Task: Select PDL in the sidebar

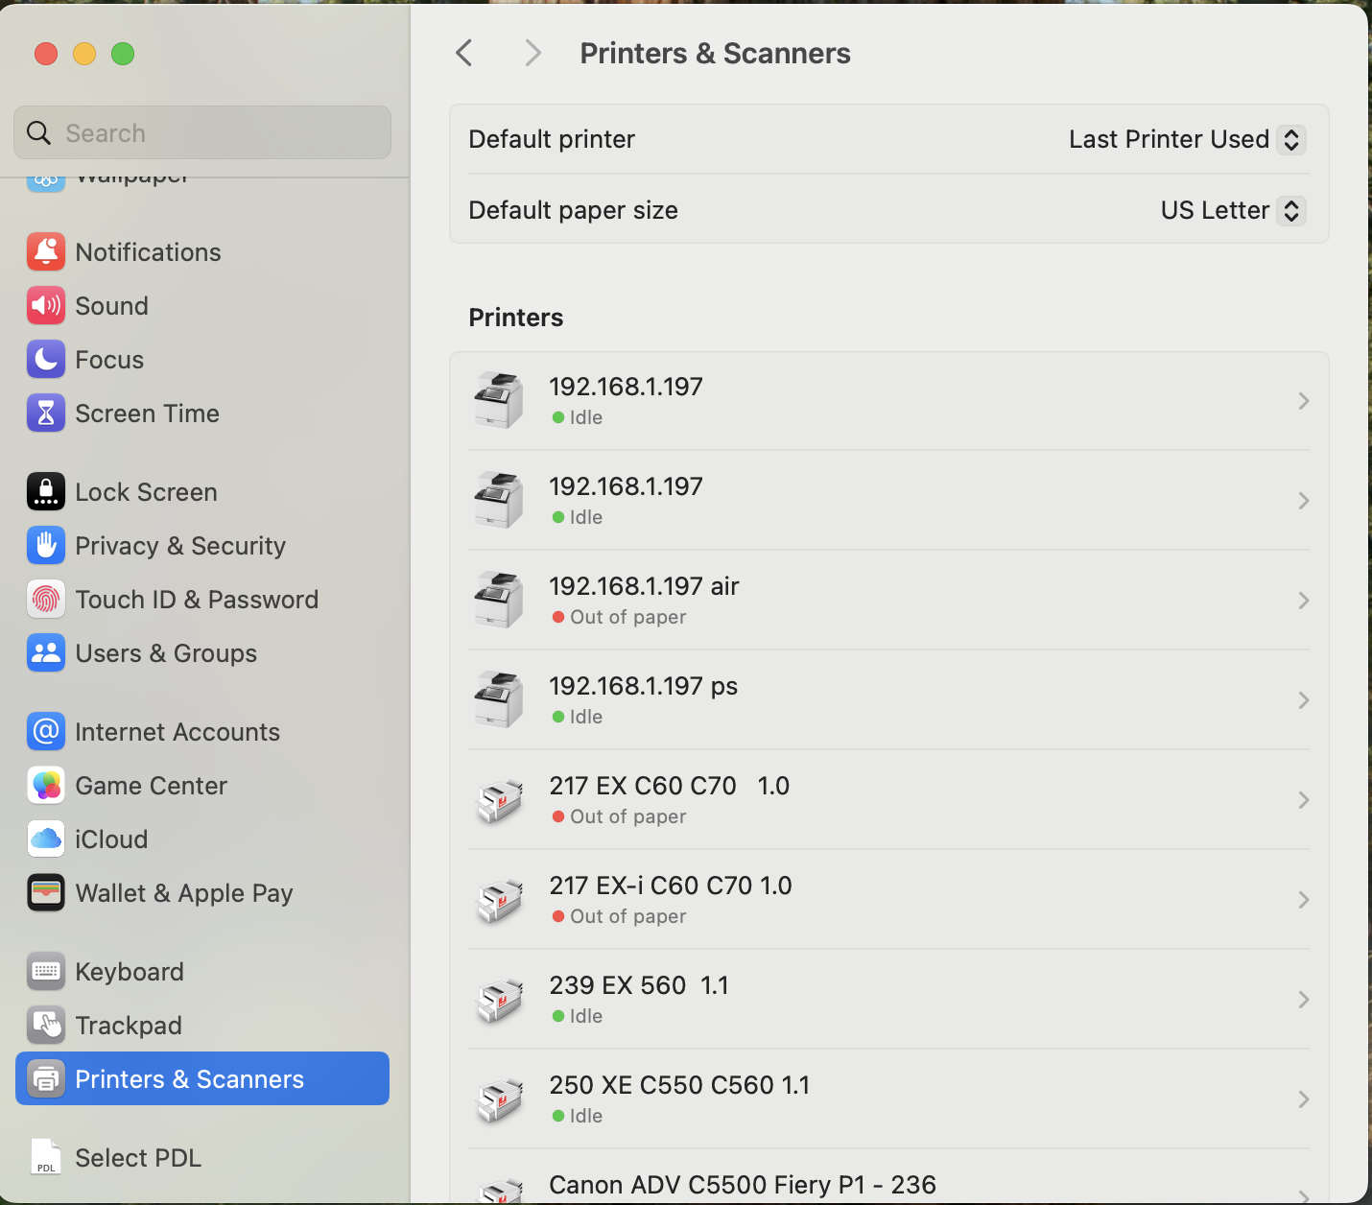Action: pyautogui.click(x=137, y=1157)
